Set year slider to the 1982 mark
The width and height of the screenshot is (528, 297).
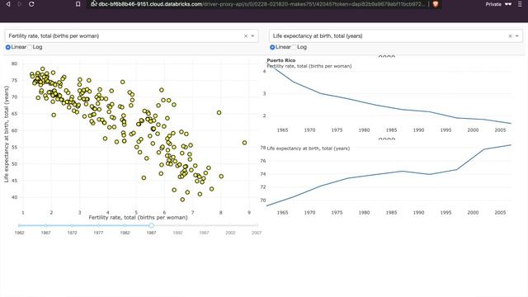click(x=125, y=225)
